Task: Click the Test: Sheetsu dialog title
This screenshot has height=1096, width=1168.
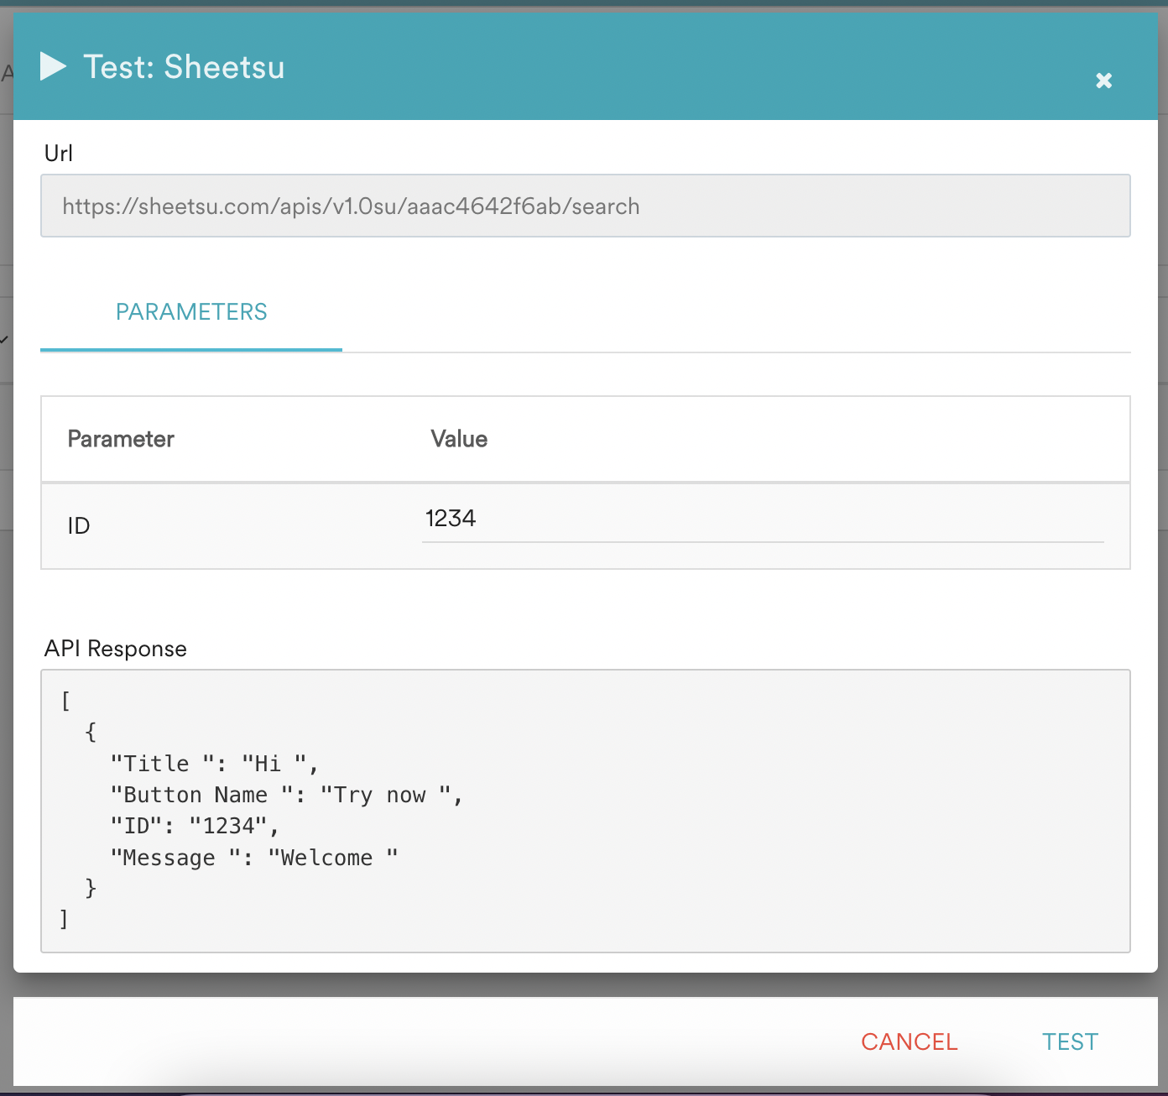Action: (185, 67)
